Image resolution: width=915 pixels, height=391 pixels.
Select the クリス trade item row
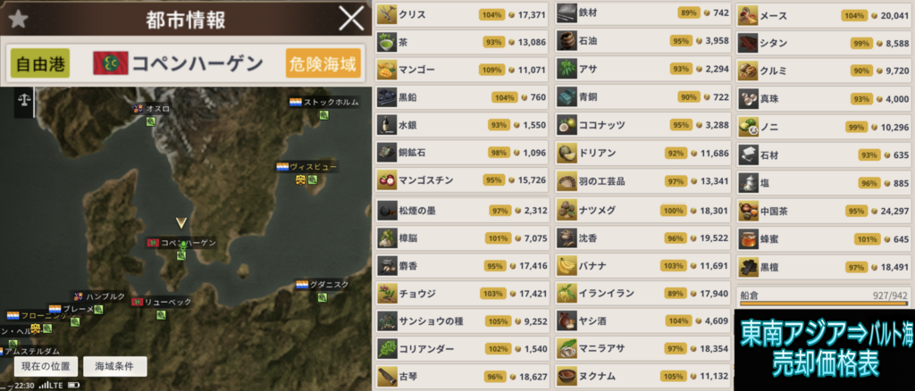pyautogui.click(x=462, y=13)
